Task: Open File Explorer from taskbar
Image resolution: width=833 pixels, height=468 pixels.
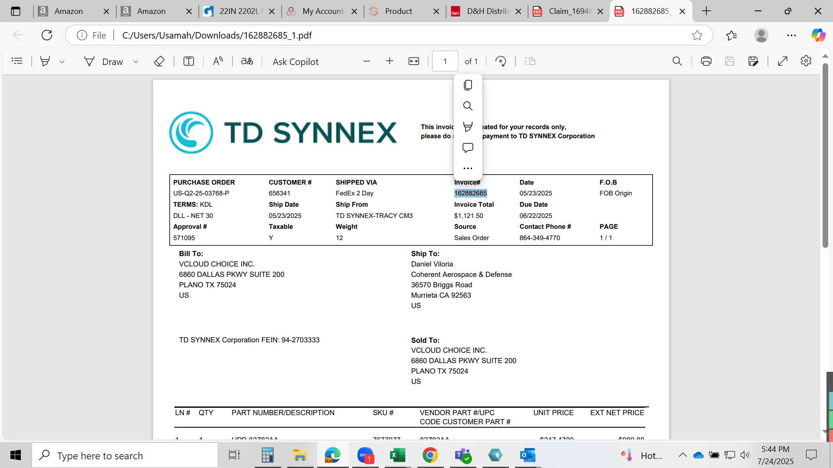Action: 300,455
